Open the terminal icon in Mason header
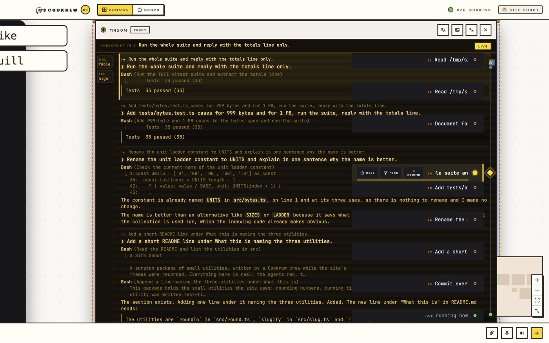Image resolution: width=549 pixels, height=343 pixels. coord(457,30)
